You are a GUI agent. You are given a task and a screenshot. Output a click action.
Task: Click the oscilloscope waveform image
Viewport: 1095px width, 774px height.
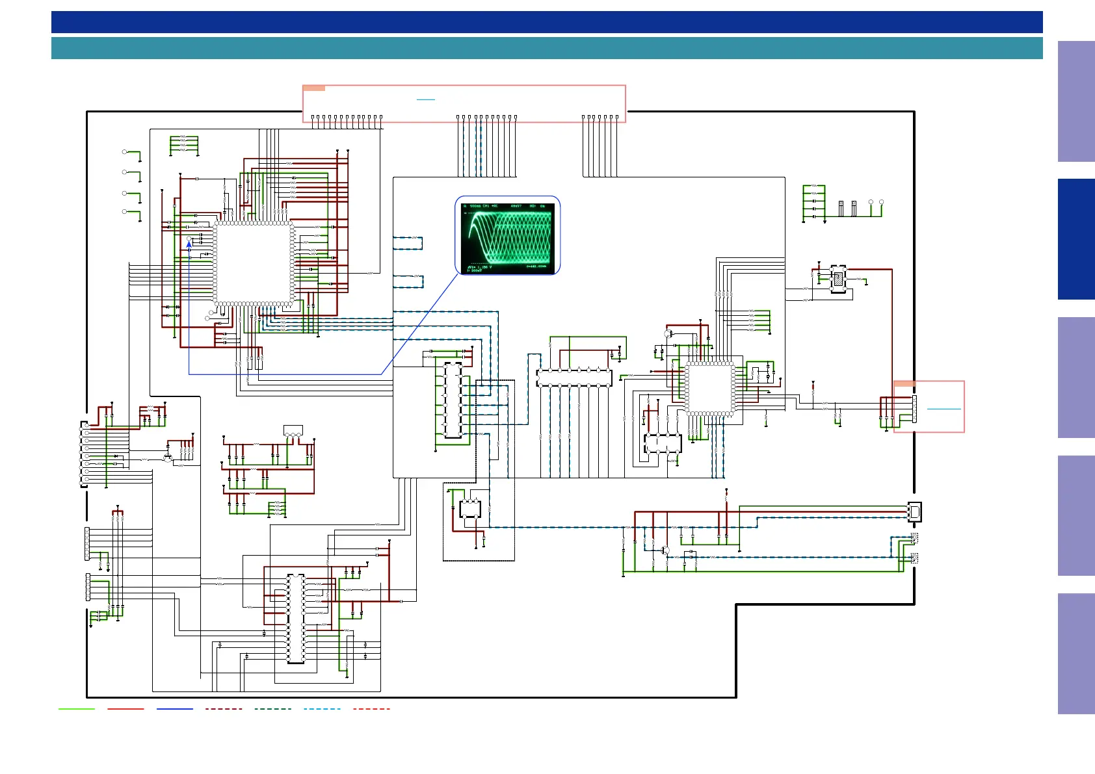[x=507, y=239]
